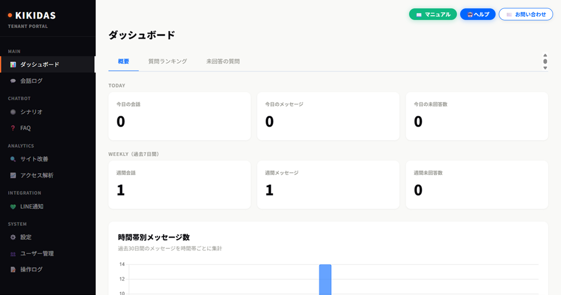Click the 週間未回答数 card
This screenshot has height=295, width=561.
[477, 185]
